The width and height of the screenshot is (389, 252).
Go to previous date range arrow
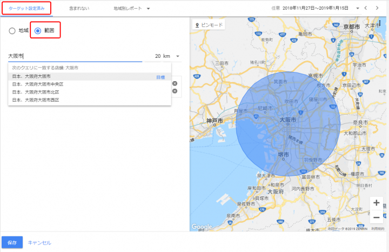pos(366,8)
